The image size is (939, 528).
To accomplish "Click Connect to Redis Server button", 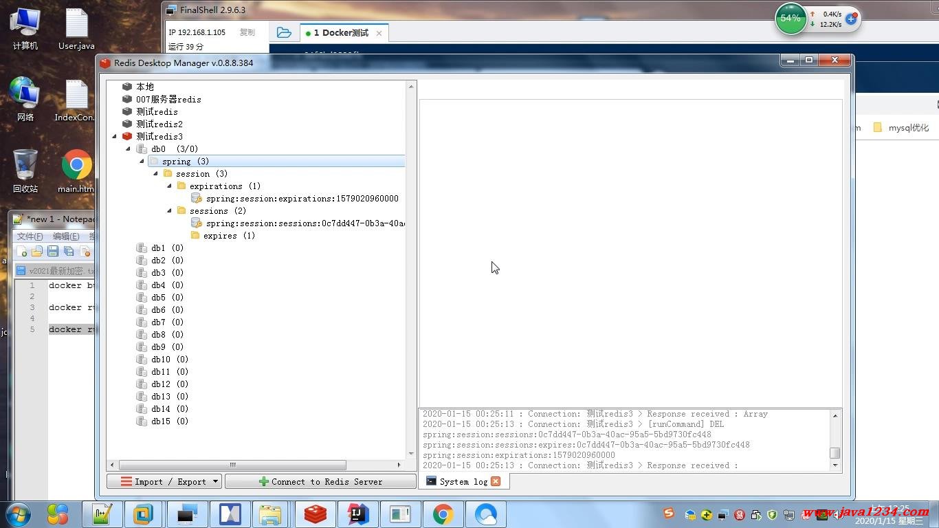I will pos(320,481).
